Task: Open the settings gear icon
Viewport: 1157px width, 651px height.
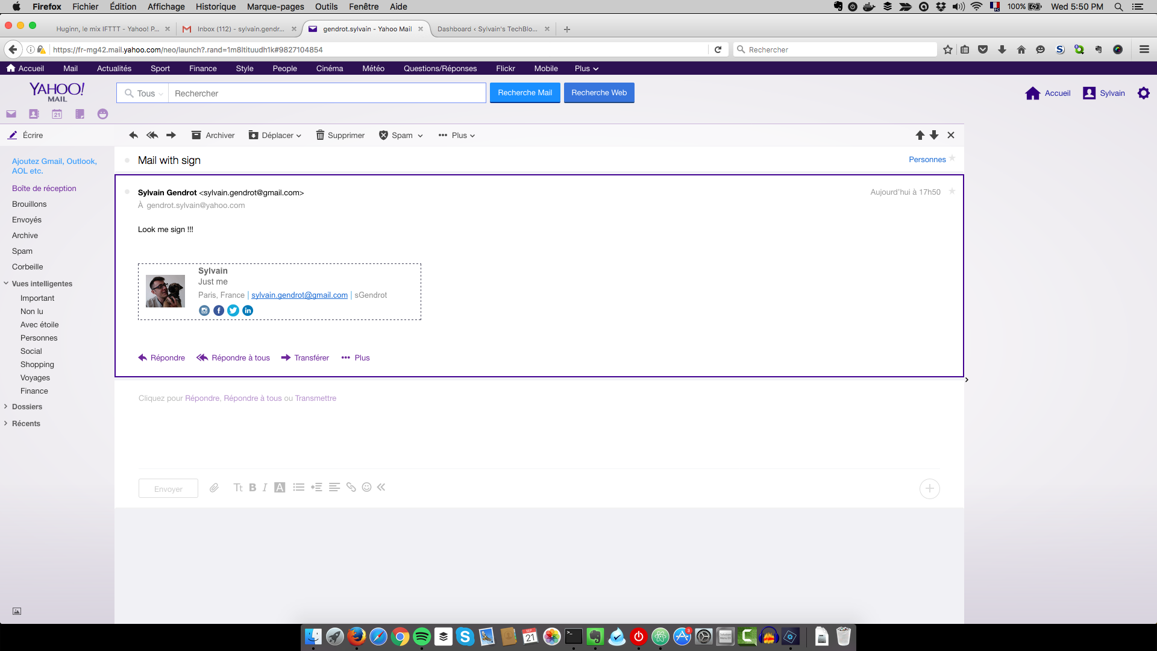Action: (x=1143, y=93)
